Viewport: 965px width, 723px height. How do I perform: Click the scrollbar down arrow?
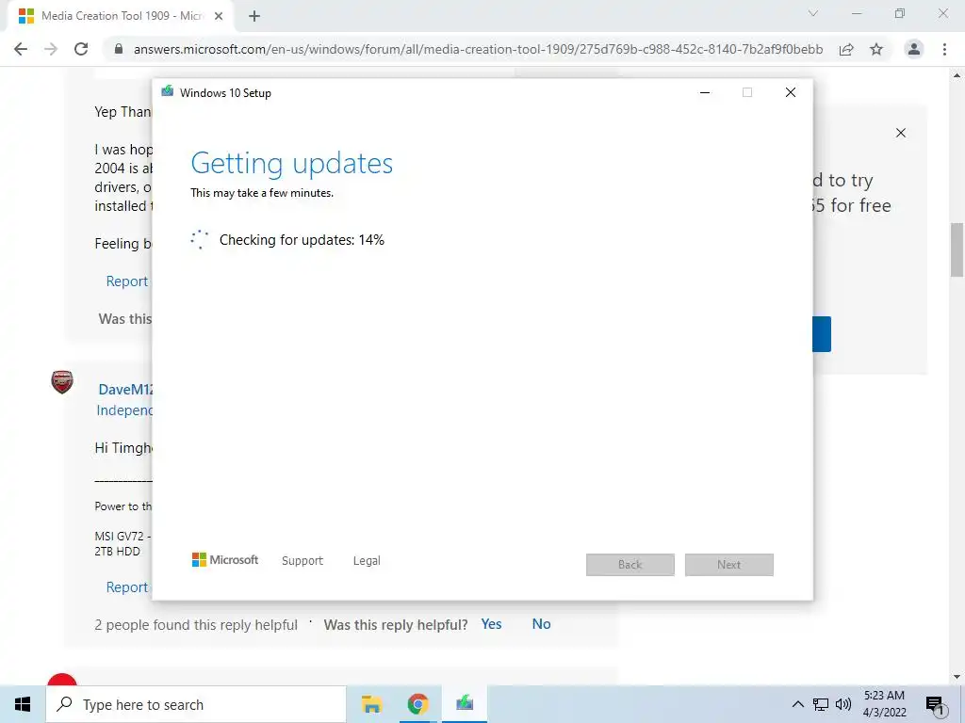point(957,677)
